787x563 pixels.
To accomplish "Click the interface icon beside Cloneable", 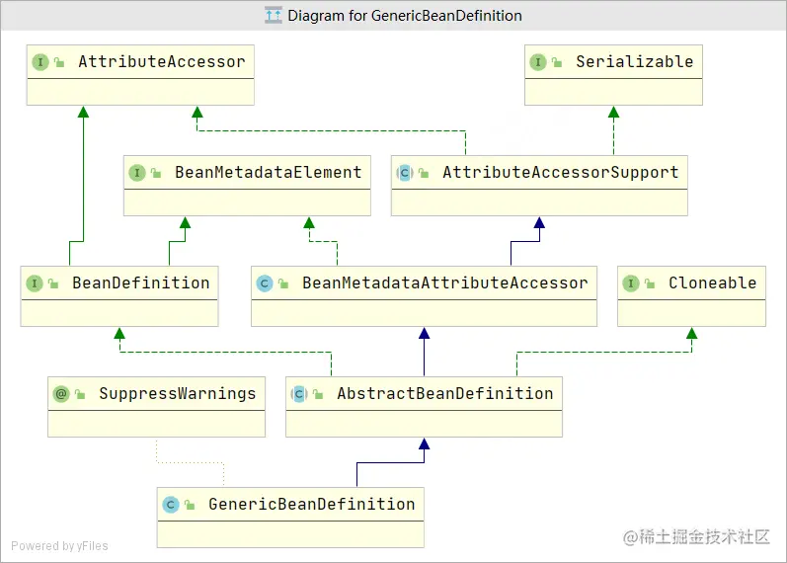I will pos(631,283).
